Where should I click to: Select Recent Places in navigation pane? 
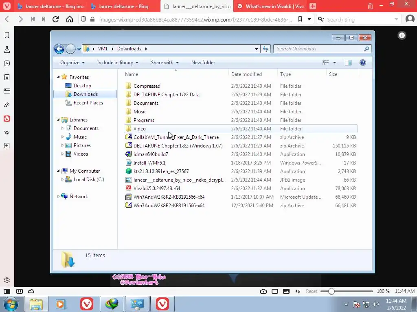[88, 103]
